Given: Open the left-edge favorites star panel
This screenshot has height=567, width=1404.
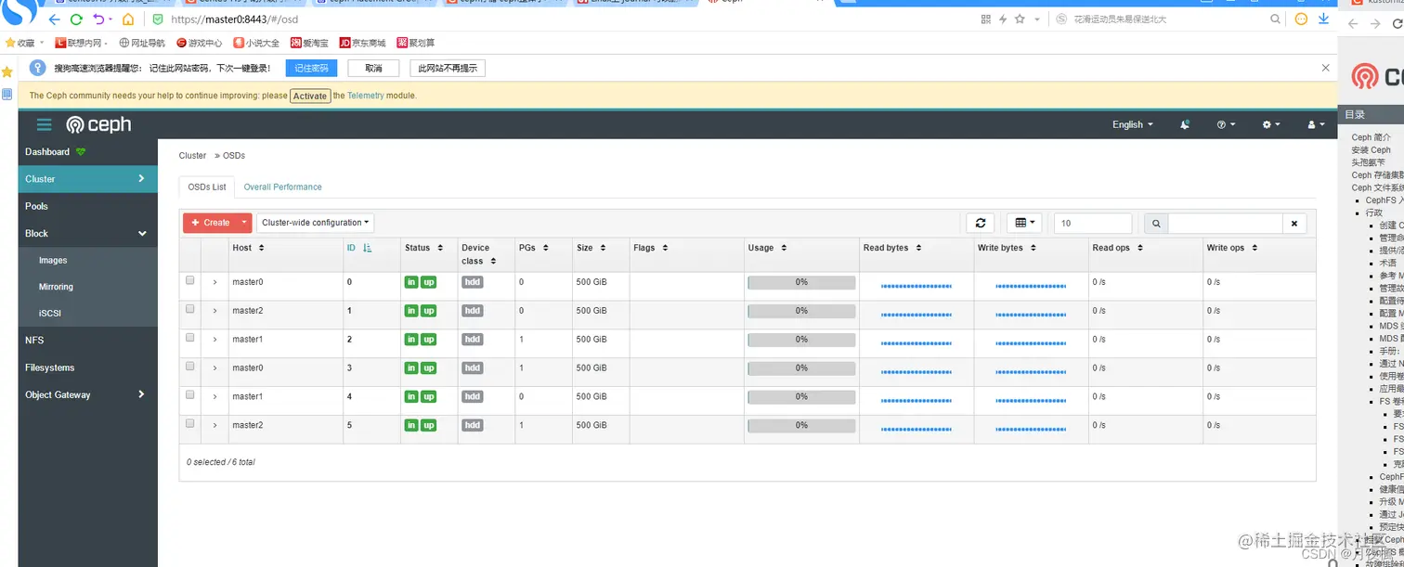Looking at the screenshot, I should pos(7,71).
